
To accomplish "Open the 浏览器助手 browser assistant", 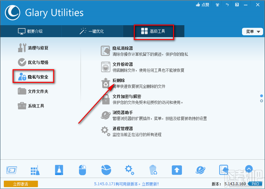I will [x=123, y=113].
